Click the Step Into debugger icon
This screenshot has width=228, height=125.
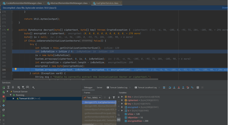click(174, 87)
